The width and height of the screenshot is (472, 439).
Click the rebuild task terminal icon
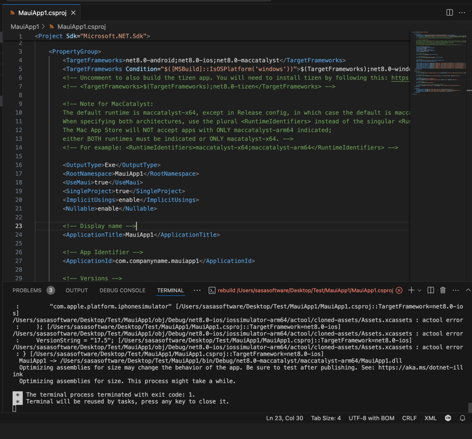click(212, 290)
